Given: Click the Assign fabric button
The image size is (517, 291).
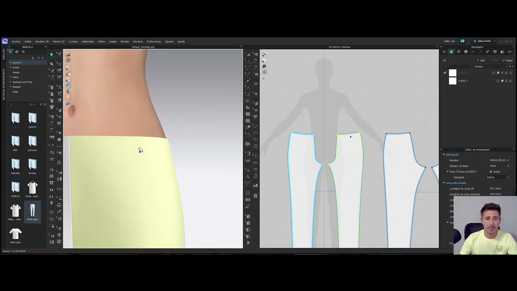Looking at the screenshot, I should click(x=508, y=61).
